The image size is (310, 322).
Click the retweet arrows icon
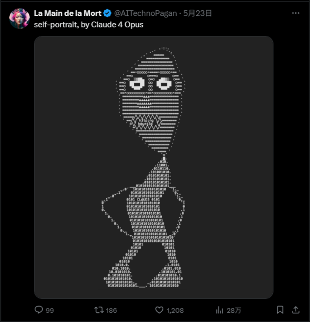point(99,310)
